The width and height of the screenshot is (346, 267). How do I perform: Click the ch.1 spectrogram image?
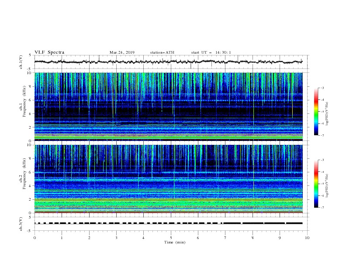[168, 106]
